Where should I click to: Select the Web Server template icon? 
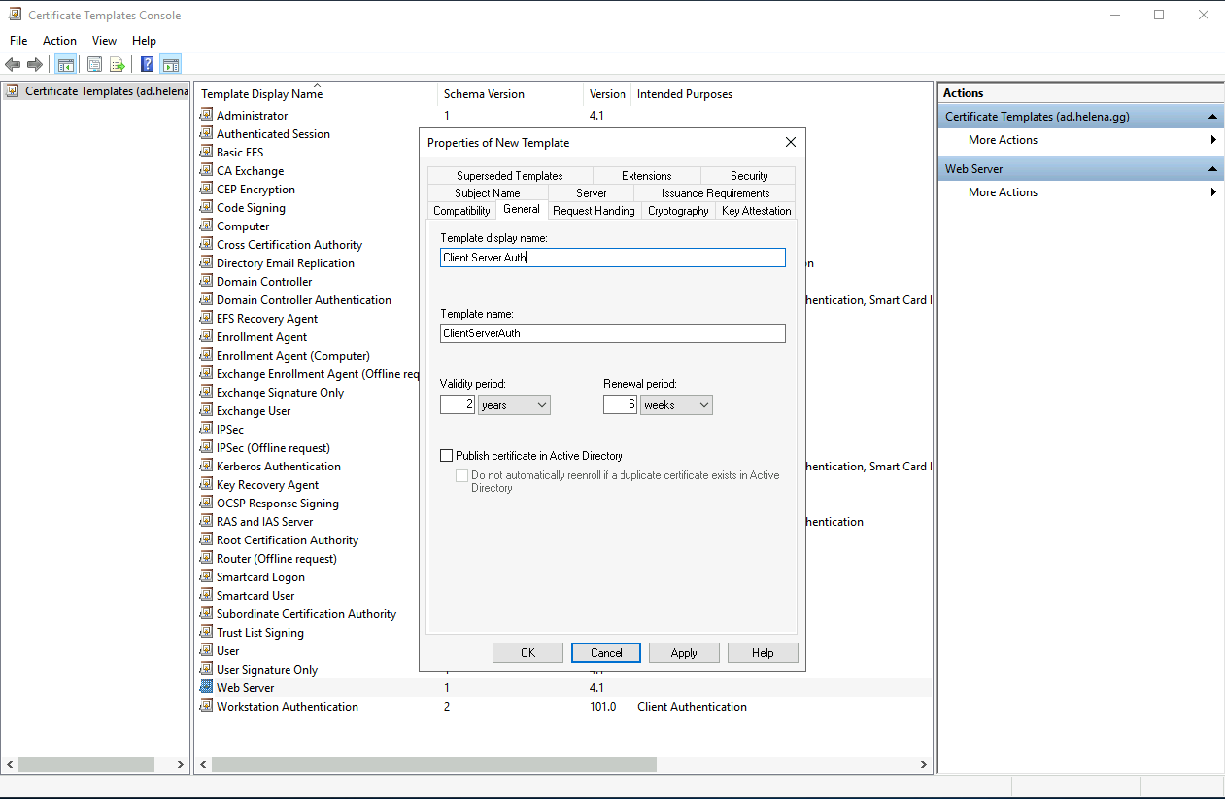206,687
